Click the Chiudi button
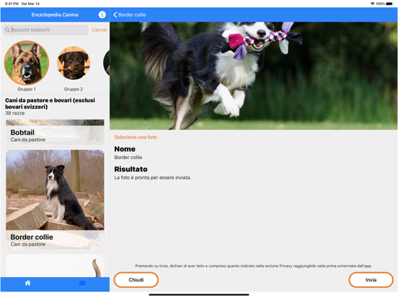Screen dimensions: 398x298 point(136,280)
